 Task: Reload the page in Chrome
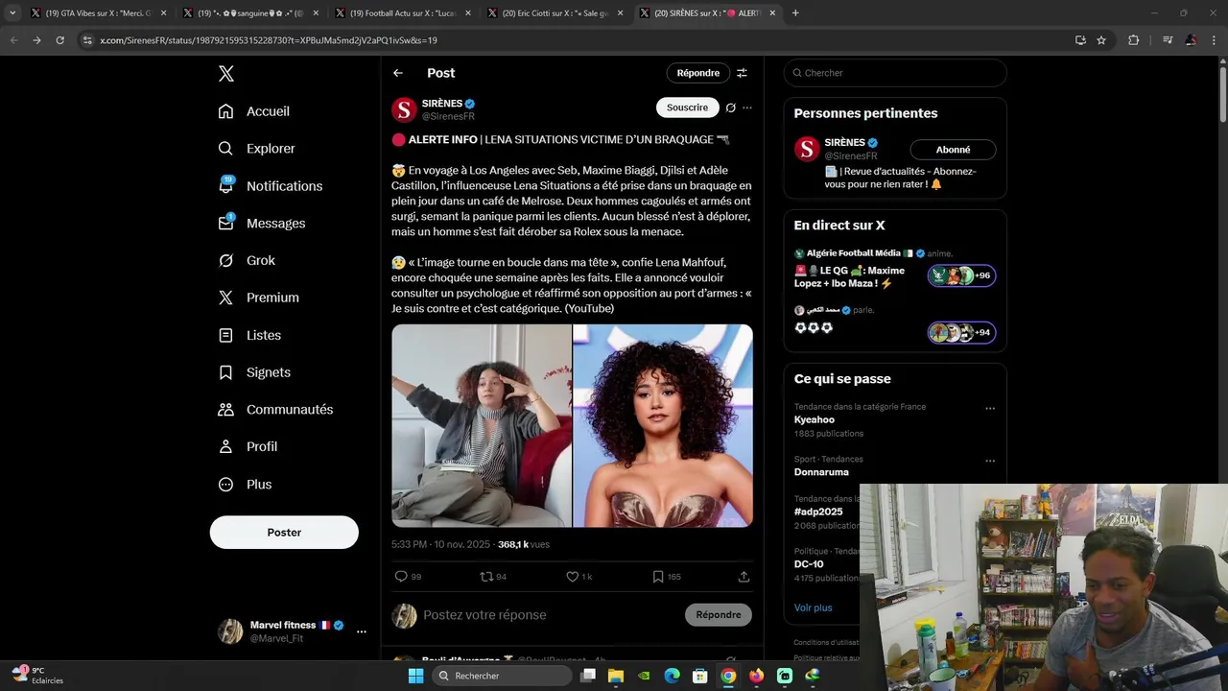pos(59,40)
